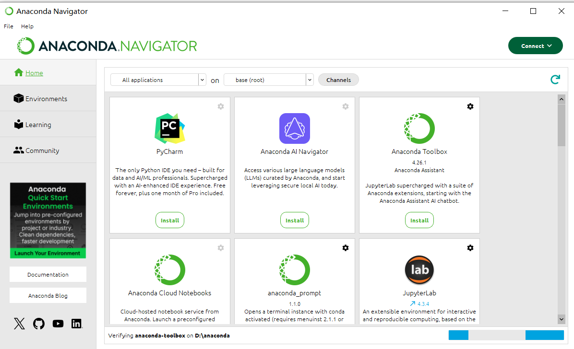
Task: Open the Anaconda AI Navigator settings gear
Action: click(346, 106)
